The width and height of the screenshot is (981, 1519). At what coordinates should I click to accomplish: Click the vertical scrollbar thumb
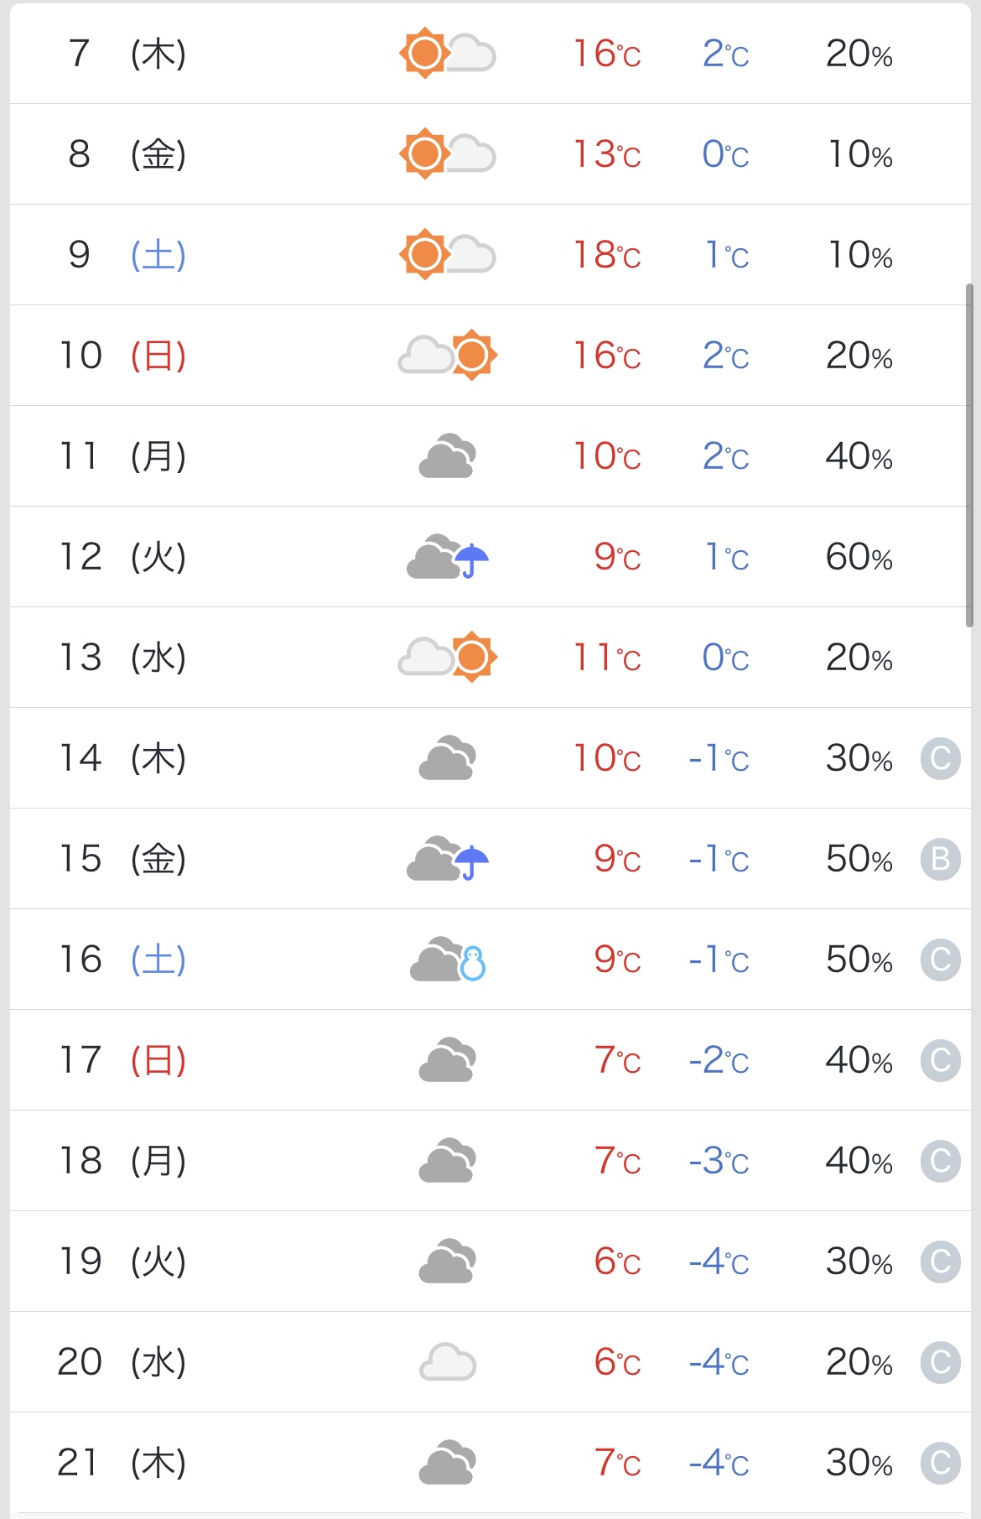[x=969, y=455]
